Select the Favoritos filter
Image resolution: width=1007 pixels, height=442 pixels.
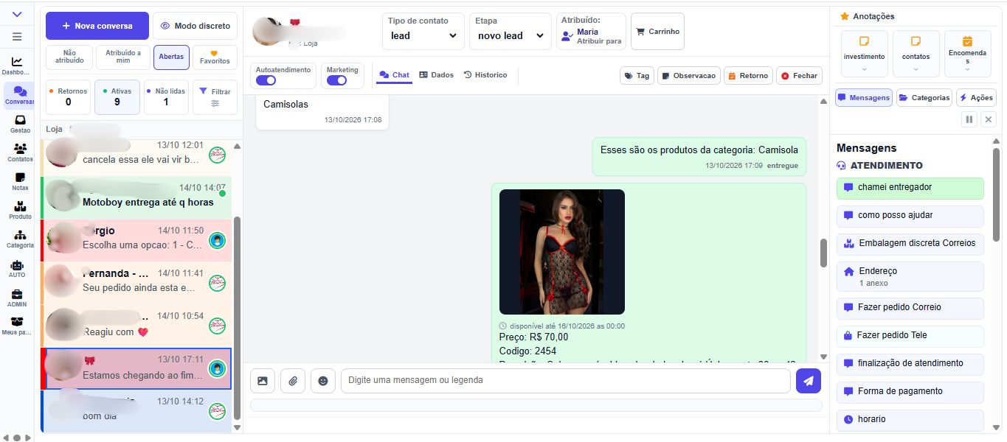[215, 57]
